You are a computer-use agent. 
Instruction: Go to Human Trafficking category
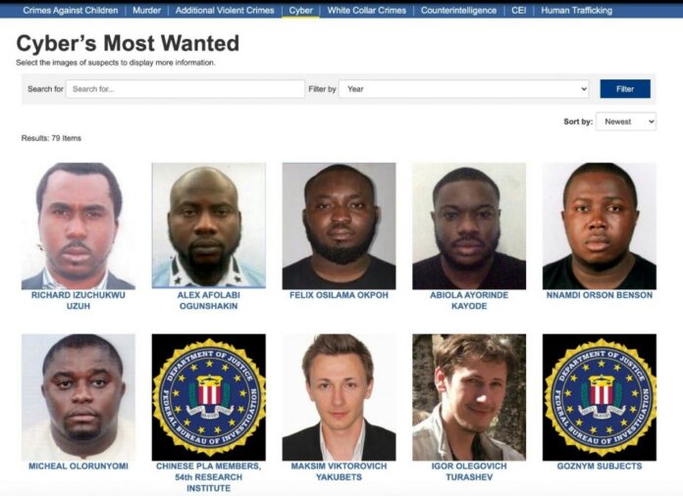(576, 11)
